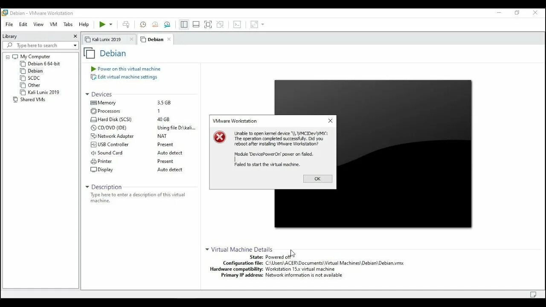Image resolution: width=546 pixels, height=307 pixels.
Task: Click OK in the error dialog
Action: pos(317,179)
